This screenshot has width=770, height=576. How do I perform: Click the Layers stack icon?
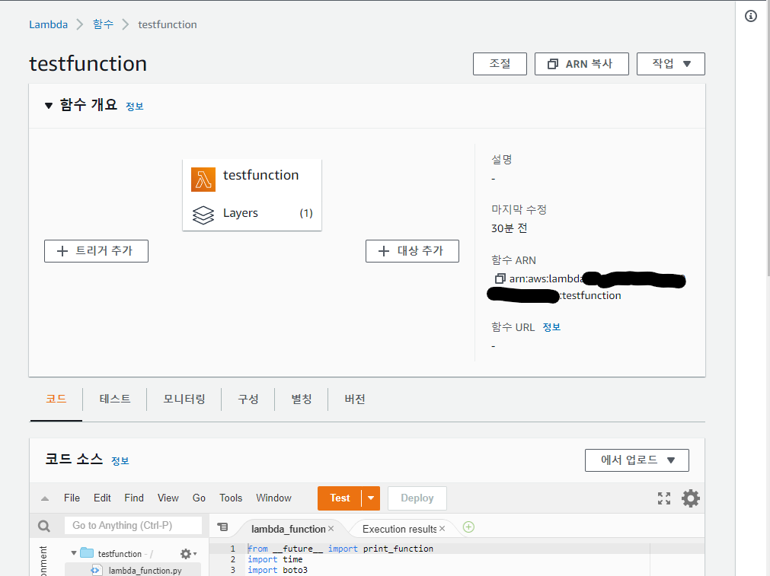pos(203,215)
